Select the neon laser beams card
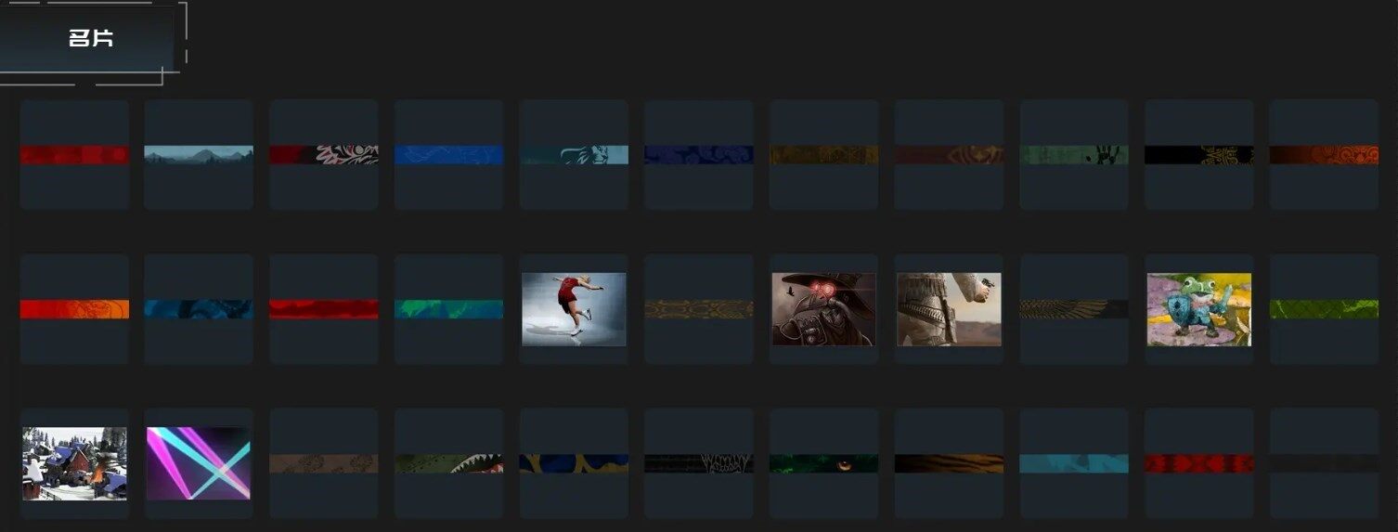This screenshot has width=1398, height=532. [x=199, y=463]
